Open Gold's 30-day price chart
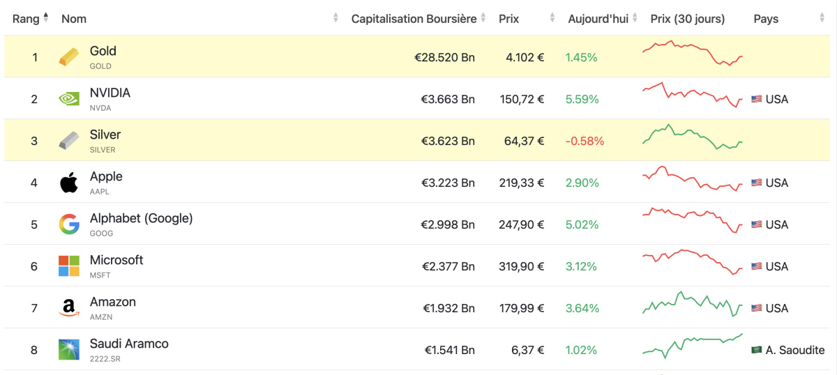837x375 pixels. [693, 53]
